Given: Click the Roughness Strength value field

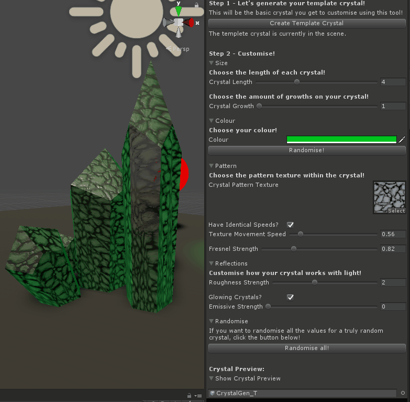Looking at the screenshot, I should (x=393, y=282).
